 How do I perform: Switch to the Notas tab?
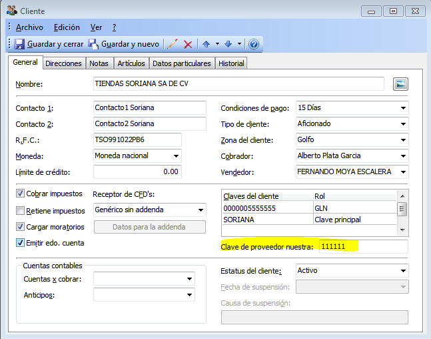(x=99, y=63)
